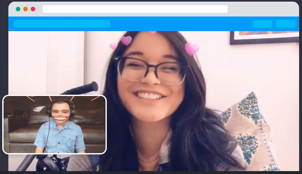Click the orange window dot
Viewport: 302px width, 174px height.
pyautogui.click(x=25, y=9)
